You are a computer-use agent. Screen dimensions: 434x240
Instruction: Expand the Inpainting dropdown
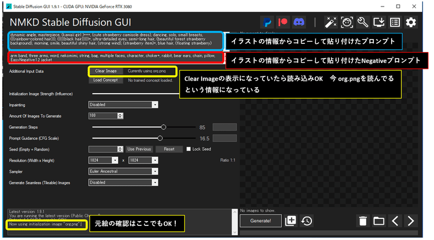coord(155,105)
